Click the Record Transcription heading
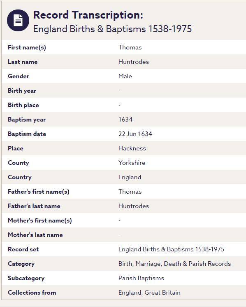246x307 pixels. tap(88, 15)
